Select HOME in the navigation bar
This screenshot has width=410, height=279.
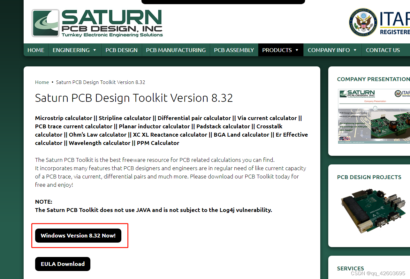click(35, 50)
